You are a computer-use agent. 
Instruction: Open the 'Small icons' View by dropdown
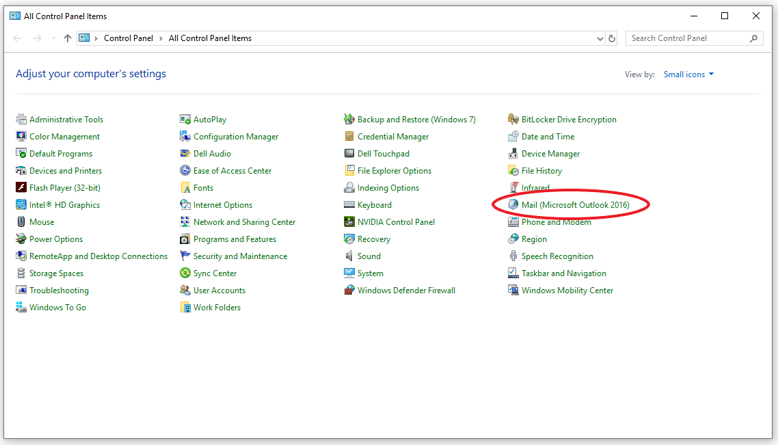click(x=688, y=75)
